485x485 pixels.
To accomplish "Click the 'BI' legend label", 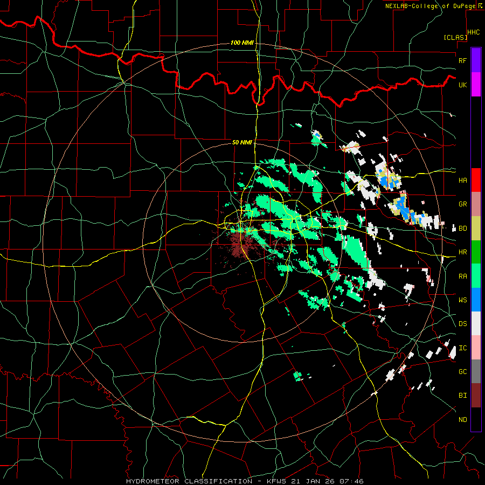I will pos(462,396).
